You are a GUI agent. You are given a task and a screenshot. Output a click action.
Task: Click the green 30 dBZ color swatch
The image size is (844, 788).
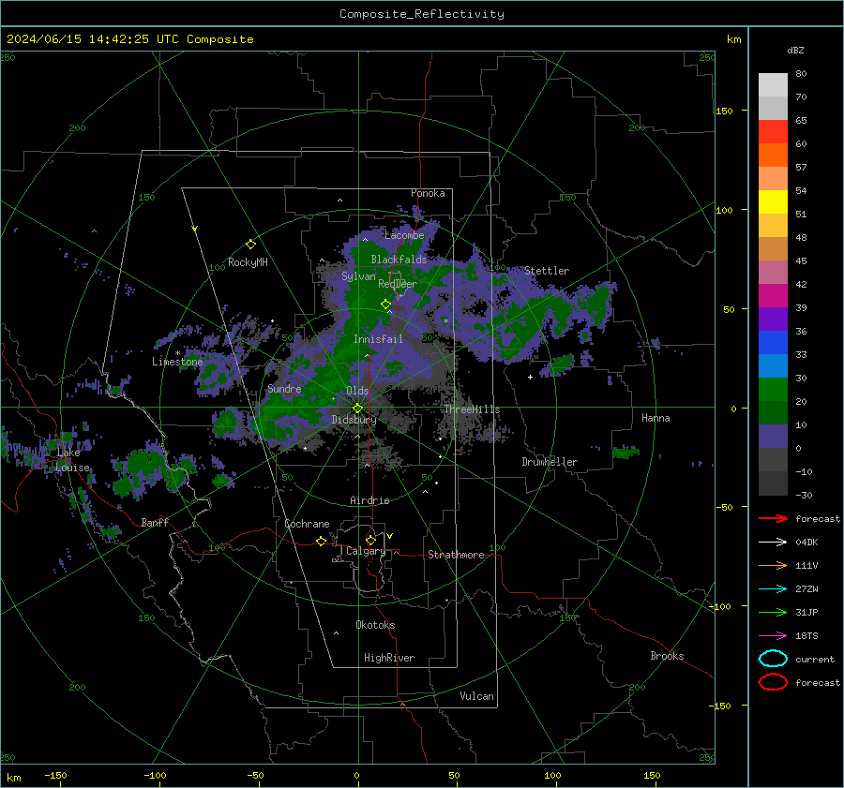point(773,390)
